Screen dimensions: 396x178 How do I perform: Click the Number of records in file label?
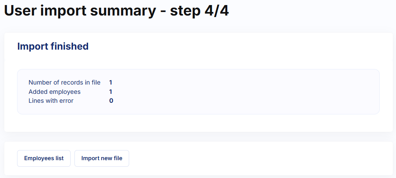[64, 83]
